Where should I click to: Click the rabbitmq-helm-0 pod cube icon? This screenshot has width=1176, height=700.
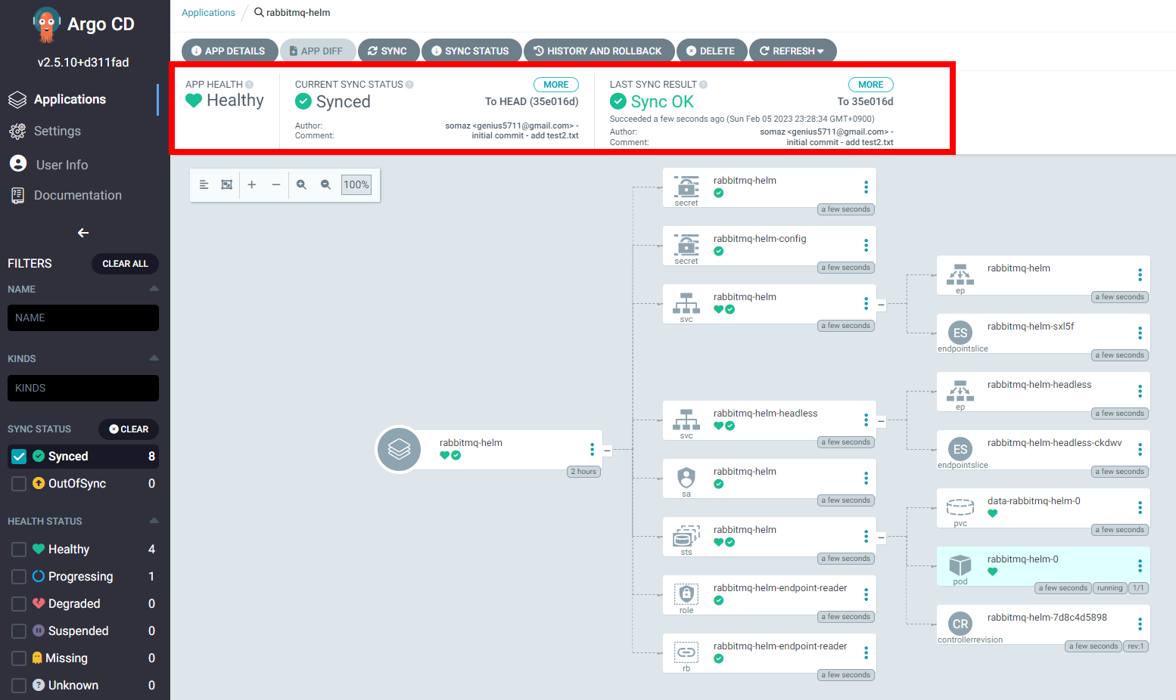(960, 565)
